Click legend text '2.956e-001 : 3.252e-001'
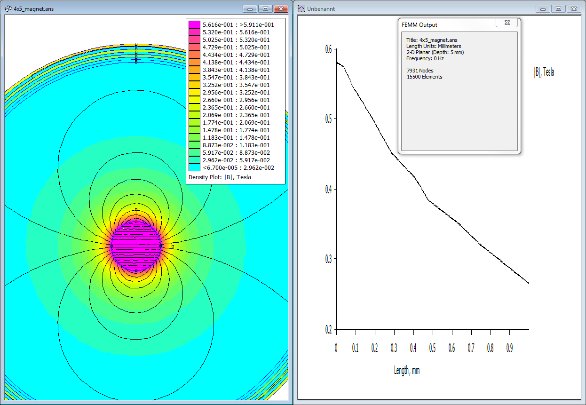586x405 pixels. 236,92
